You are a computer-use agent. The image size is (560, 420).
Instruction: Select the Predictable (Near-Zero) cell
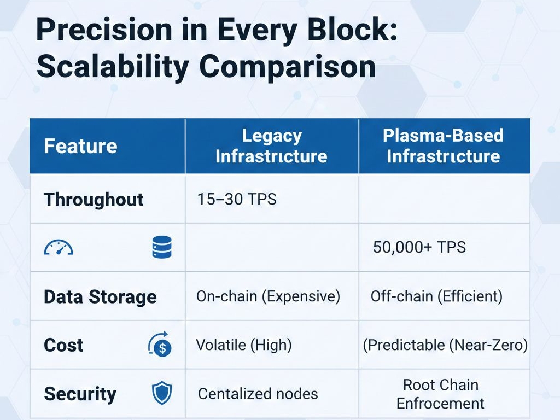coord(445,345)
